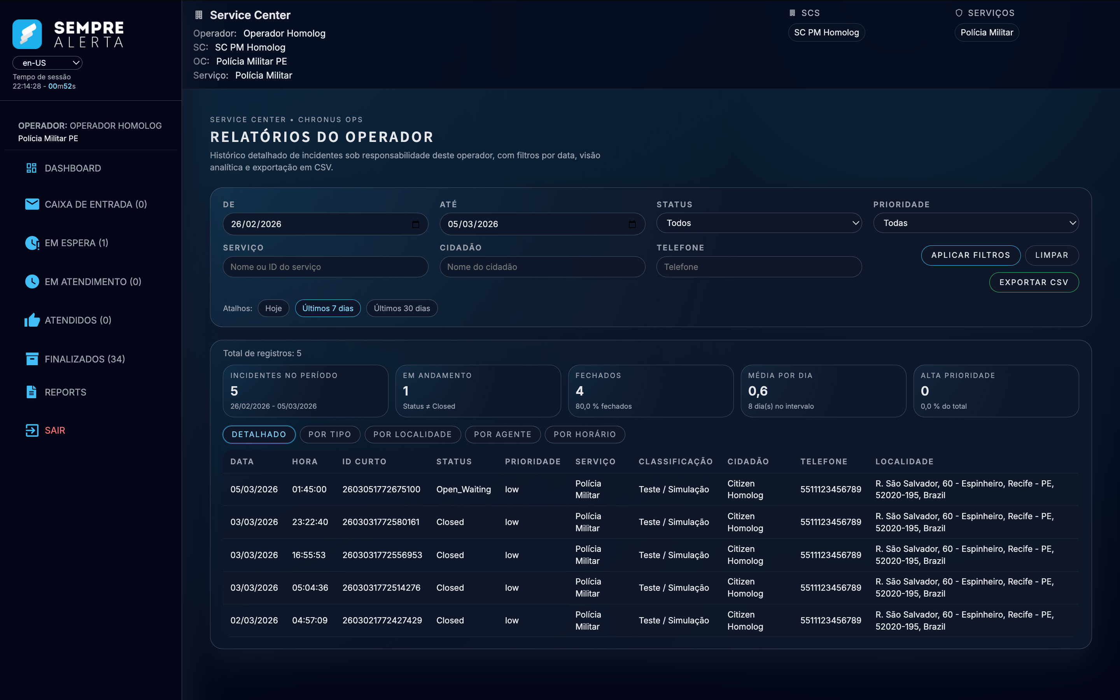Click the Exportar CSV button
The image size is (1120, 700).
tap(1033, 282)
